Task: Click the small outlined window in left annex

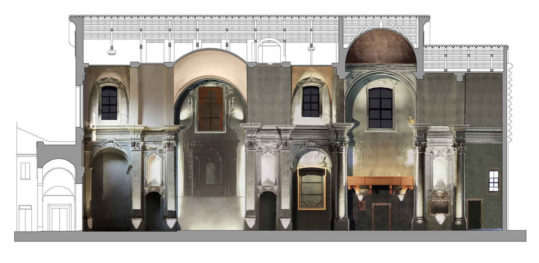Action: click(x=25, y=171)
